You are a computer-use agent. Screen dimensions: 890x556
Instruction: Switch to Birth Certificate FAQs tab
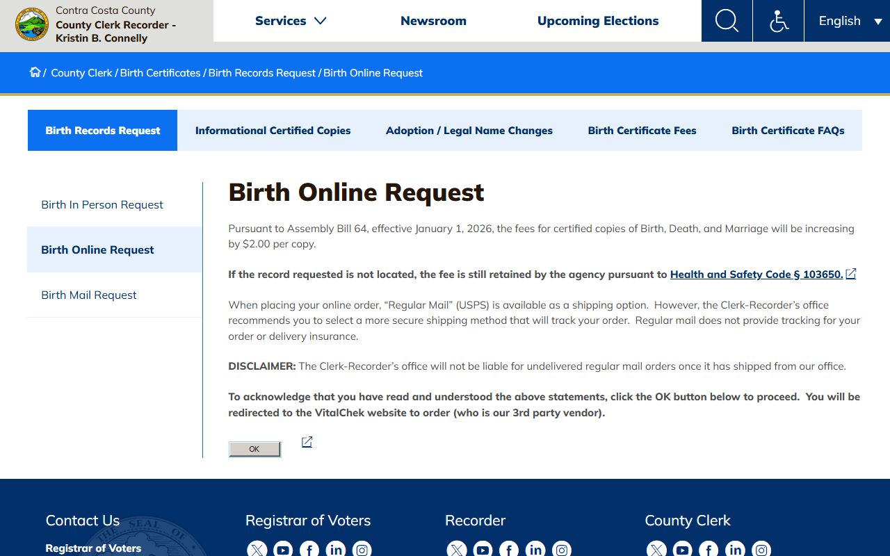tap(788, 130)
